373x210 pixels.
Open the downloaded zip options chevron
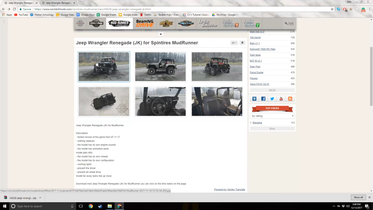40,198
